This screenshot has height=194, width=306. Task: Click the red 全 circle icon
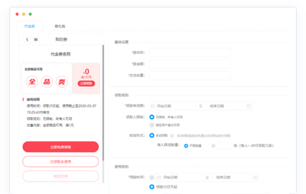pos(32,82)
